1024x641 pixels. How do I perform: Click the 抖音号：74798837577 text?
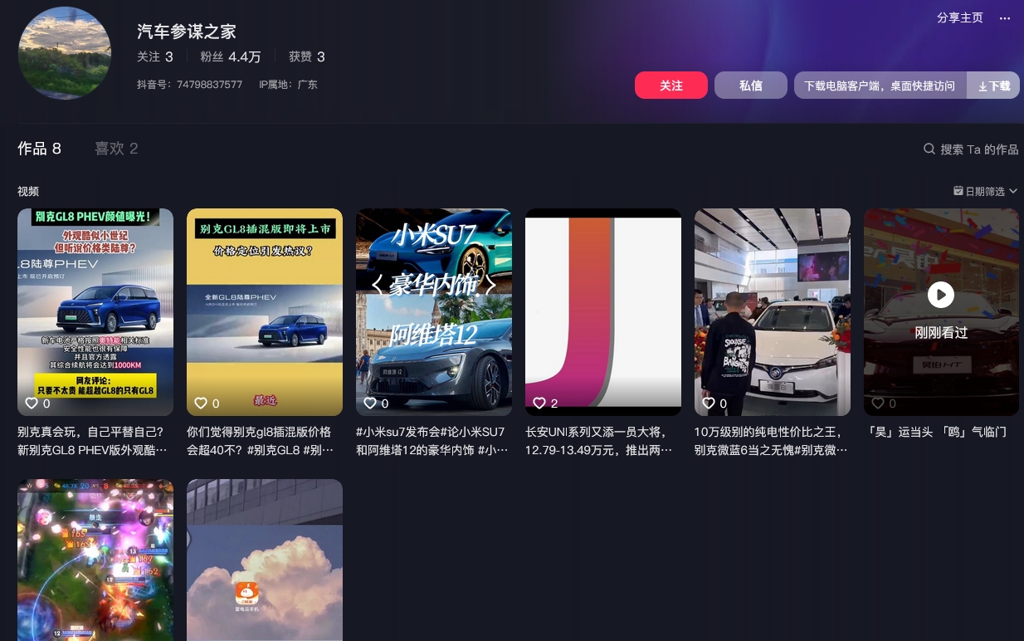(x=190, y=85)
